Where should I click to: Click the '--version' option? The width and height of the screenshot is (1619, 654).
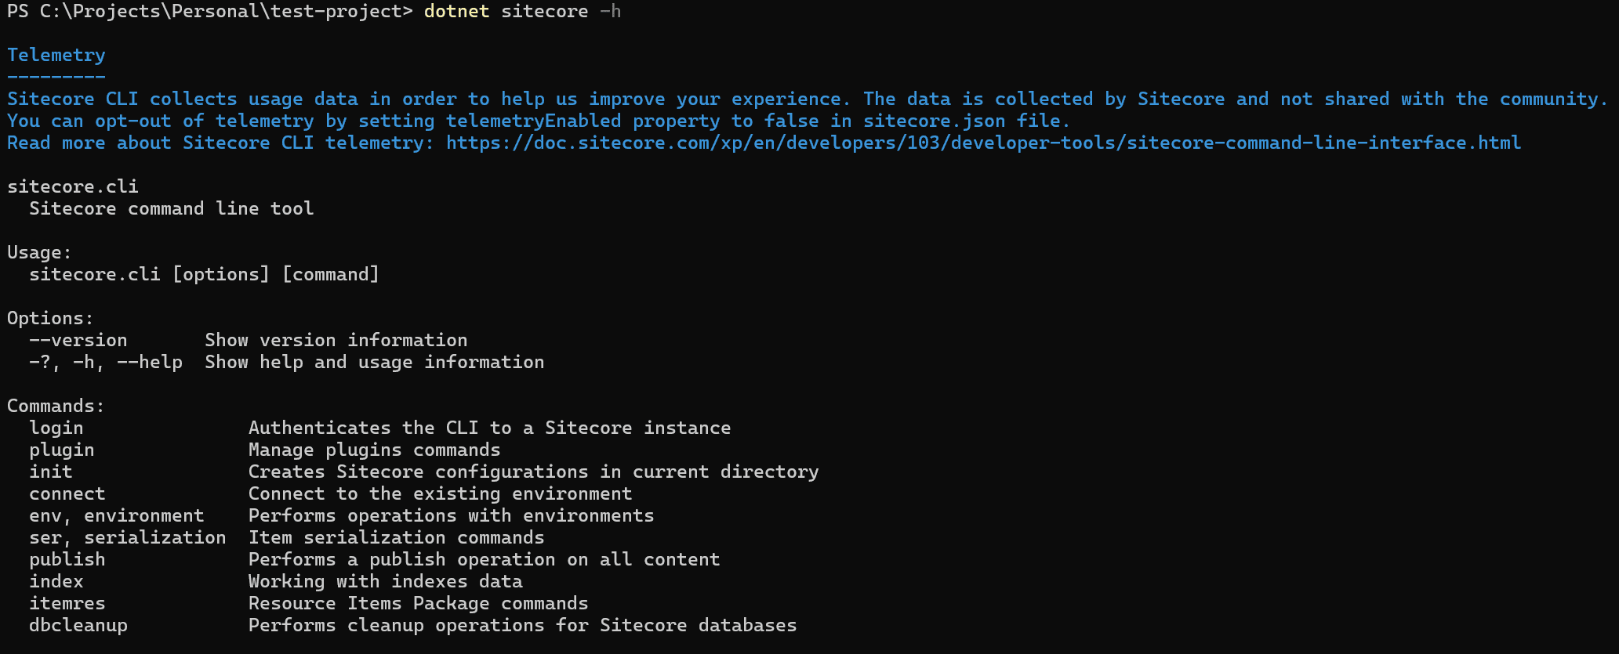pos(78,340)
